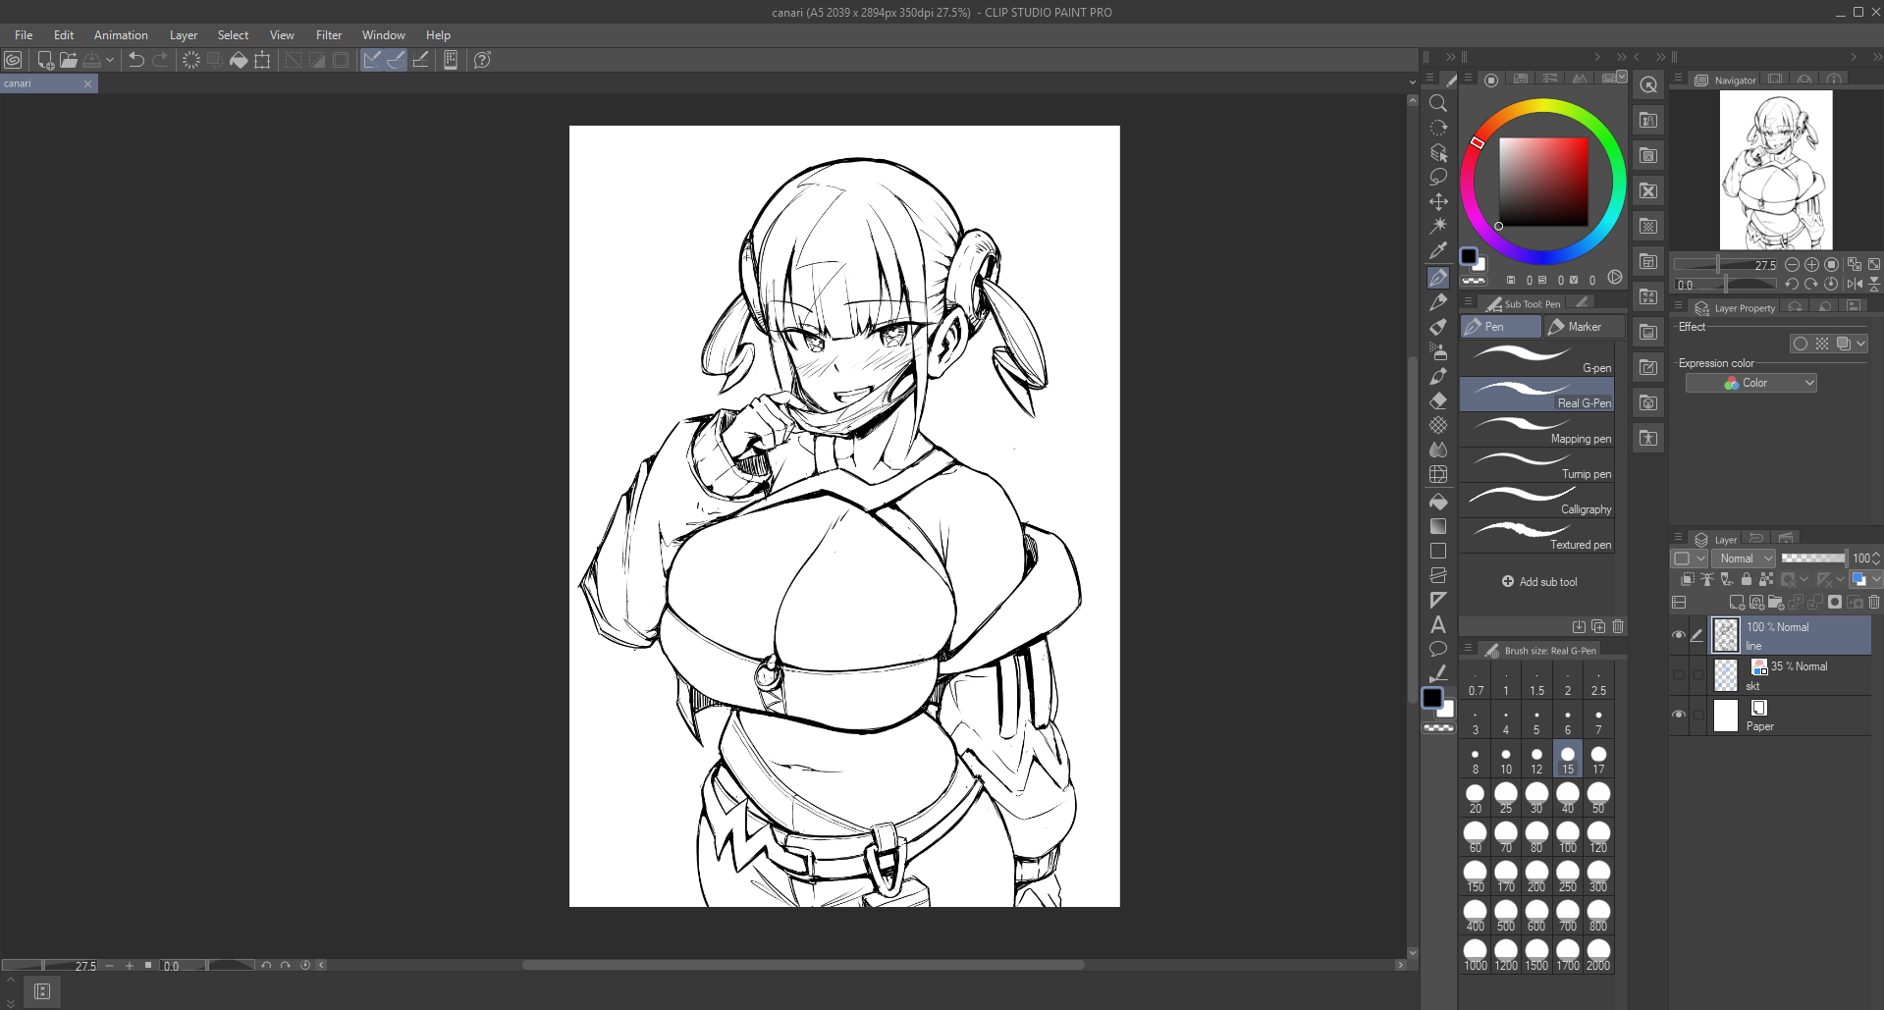Toggle Clip to Layer Below
Screen dimensions: 1884x1010
point(1688,579)
